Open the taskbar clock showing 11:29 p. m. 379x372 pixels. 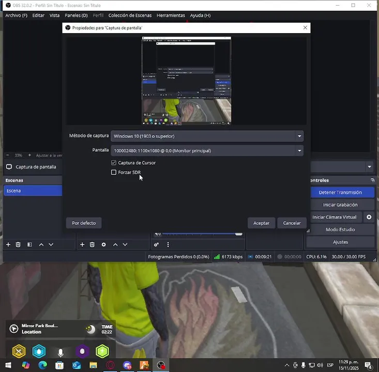point(348,365)
